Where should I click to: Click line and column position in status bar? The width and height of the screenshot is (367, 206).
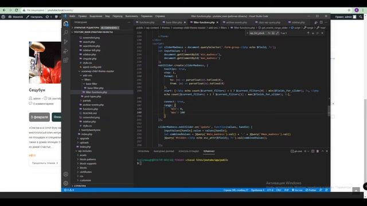236,190
